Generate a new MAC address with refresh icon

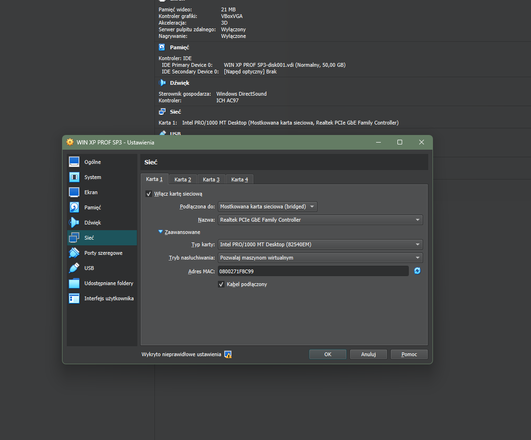417,270
